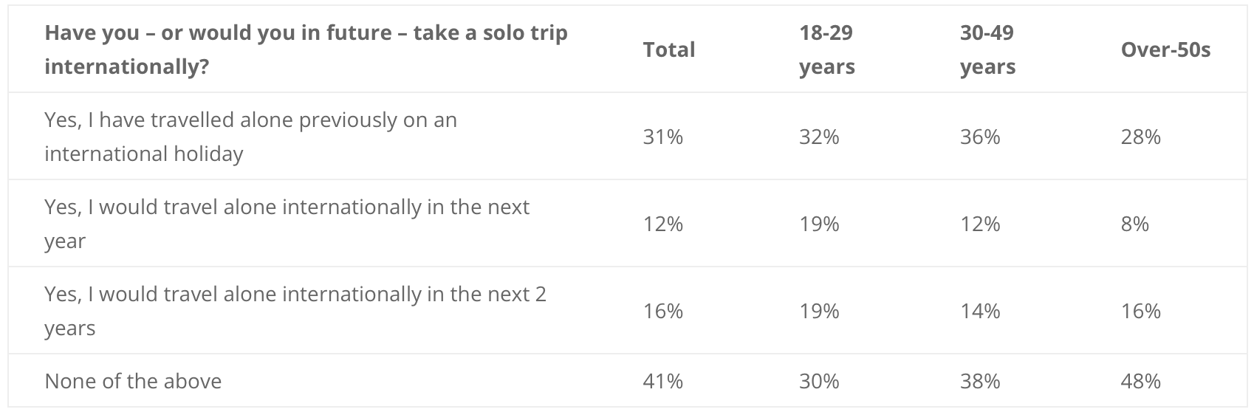Click the 48% Over-50s cell

click(x=1141, y=381)
